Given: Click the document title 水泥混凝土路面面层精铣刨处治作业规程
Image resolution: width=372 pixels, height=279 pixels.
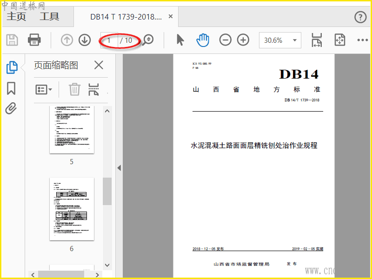Looking at the screenshot, I should (254, 145).
